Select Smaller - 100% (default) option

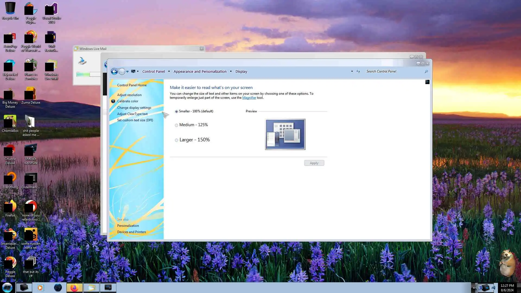click(x=177, y=112)
